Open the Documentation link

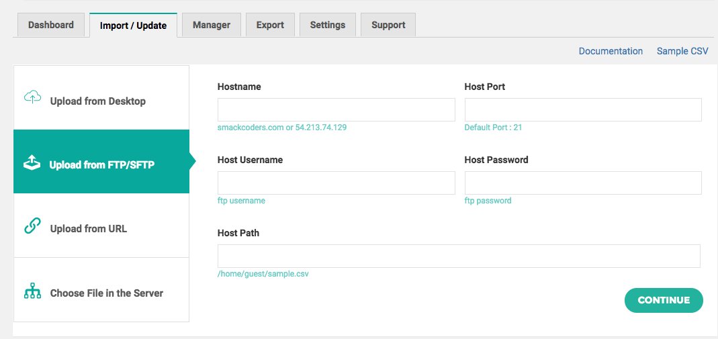[x=611, y=51]
